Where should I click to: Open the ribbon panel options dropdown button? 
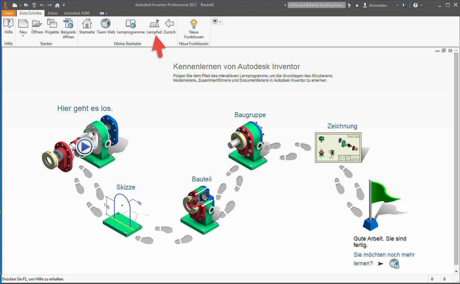tap(217, 21)
